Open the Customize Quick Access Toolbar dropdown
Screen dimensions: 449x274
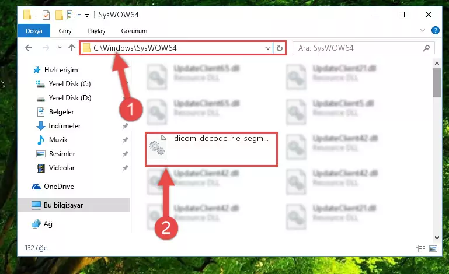tap(87, 15)
